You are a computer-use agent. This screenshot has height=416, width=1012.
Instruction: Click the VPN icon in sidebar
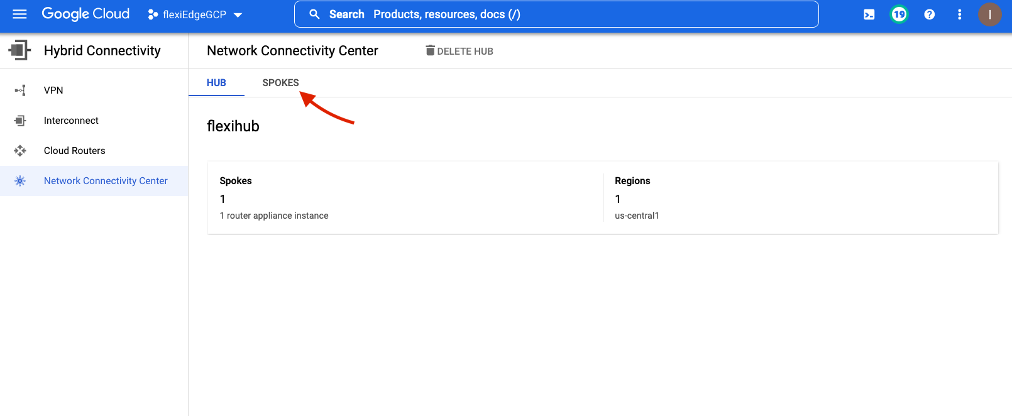[20, 90]
